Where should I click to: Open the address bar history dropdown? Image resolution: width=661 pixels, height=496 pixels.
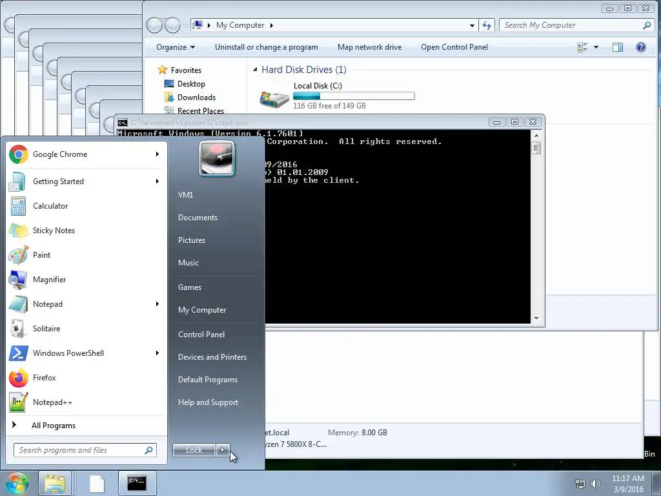tap(472, 25)
